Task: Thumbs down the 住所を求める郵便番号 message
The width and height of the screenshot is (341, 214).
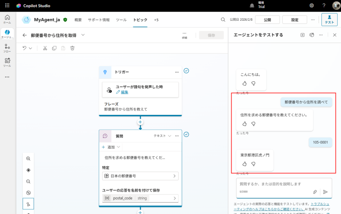Action: coord(253,124)
